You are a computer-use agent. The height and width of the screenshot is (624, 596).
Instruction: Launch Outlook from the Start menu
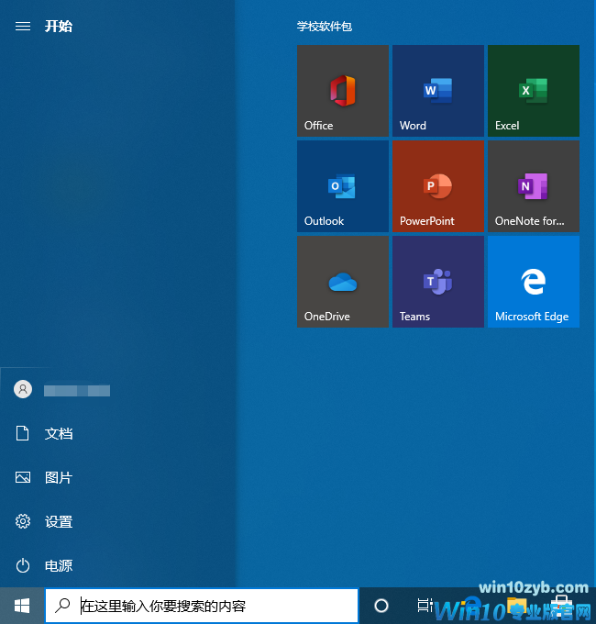point(342,186)
